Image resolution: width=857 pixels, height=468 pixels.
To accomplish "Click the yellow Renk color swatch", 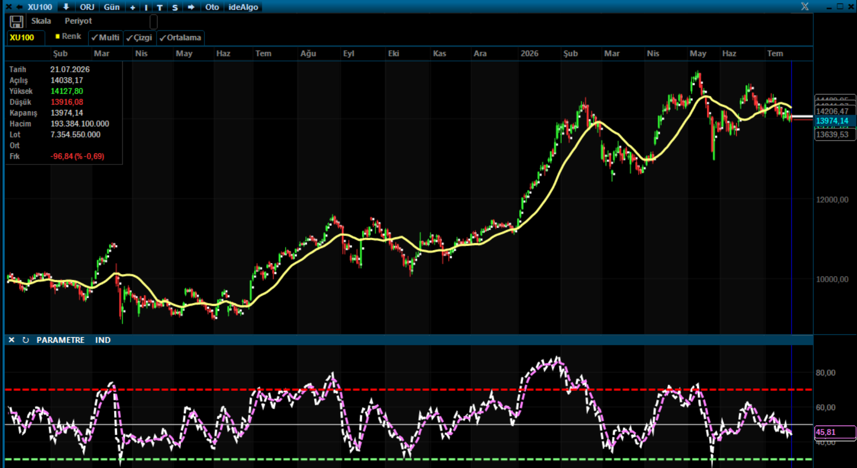I will tap(57, 36).
